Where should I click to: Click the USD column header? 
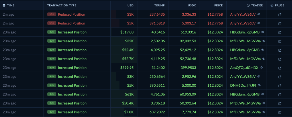click(x=131, y=5)
